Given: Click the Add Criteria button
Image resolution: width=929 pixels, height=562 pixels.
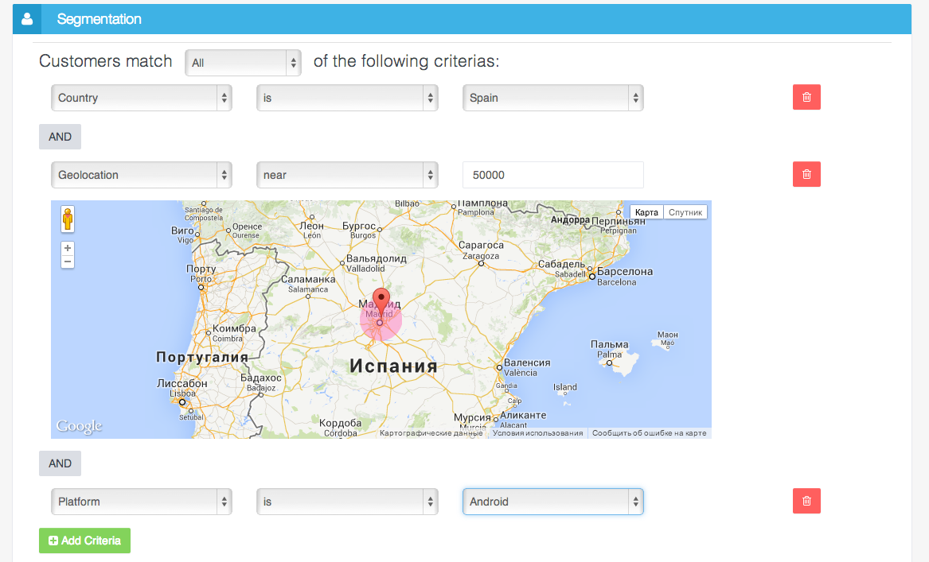Looking at the screenshot, I should click(x=84, y=541).
